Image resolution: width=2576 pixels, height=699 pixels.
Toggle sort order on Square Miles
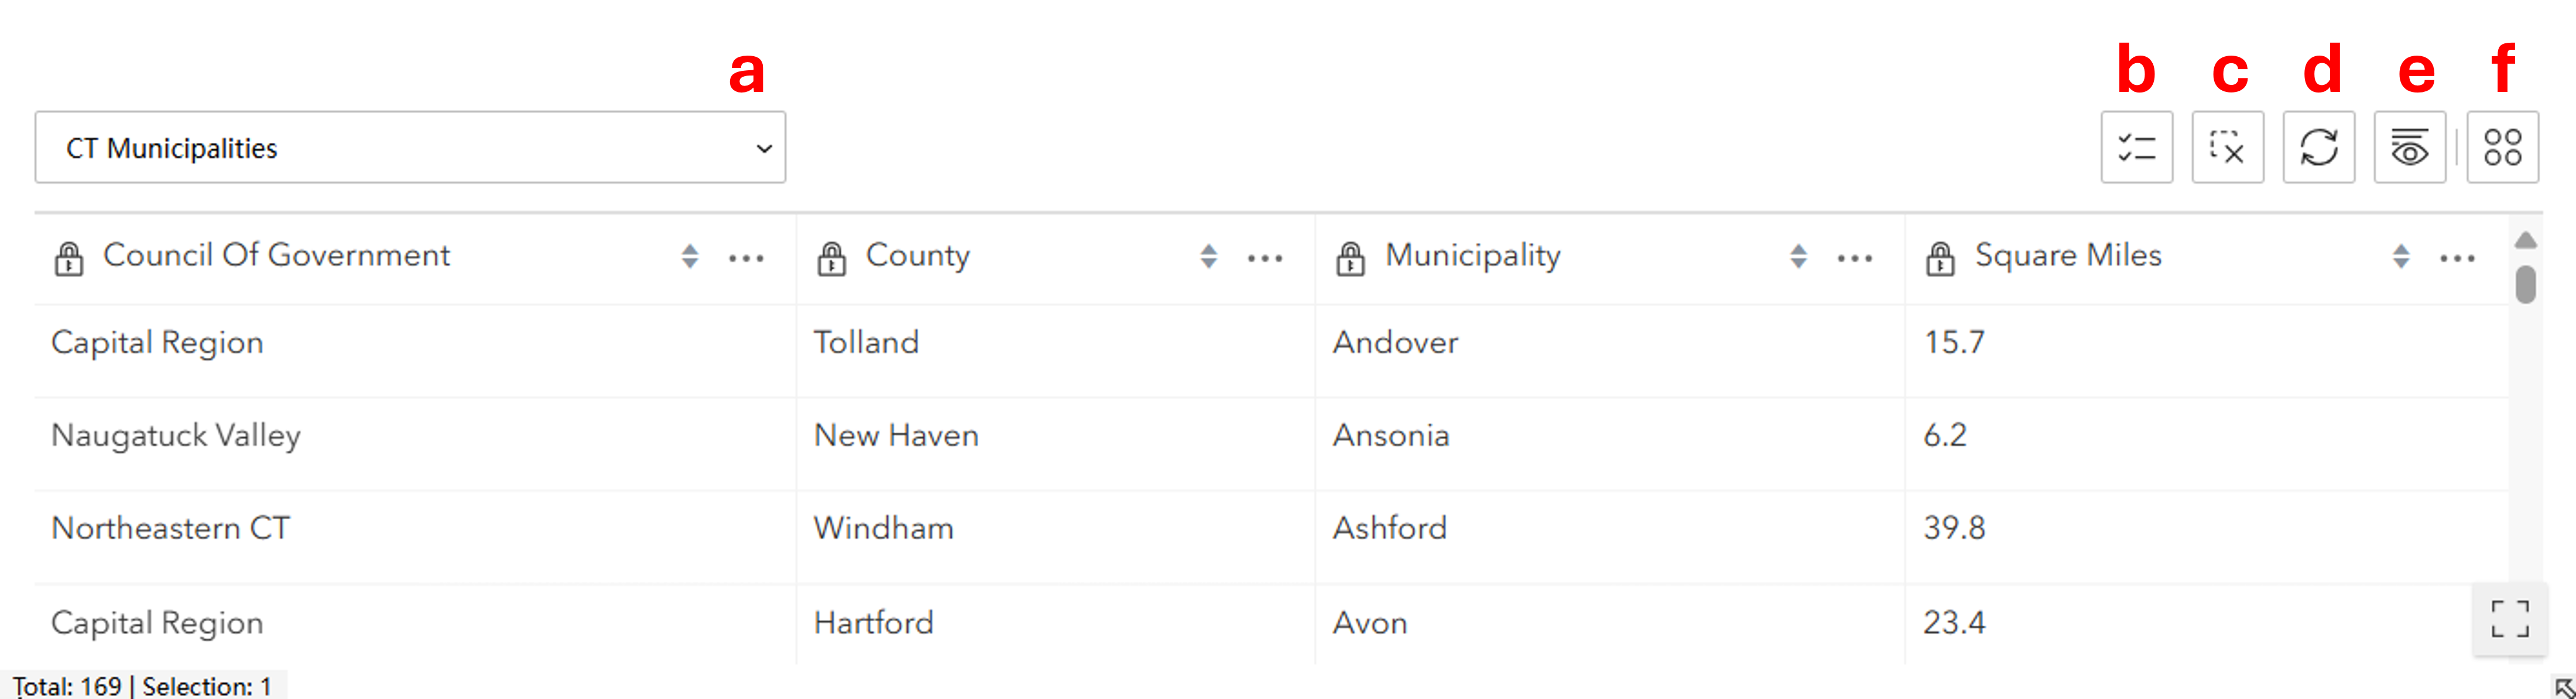(x=2400, y=255)
